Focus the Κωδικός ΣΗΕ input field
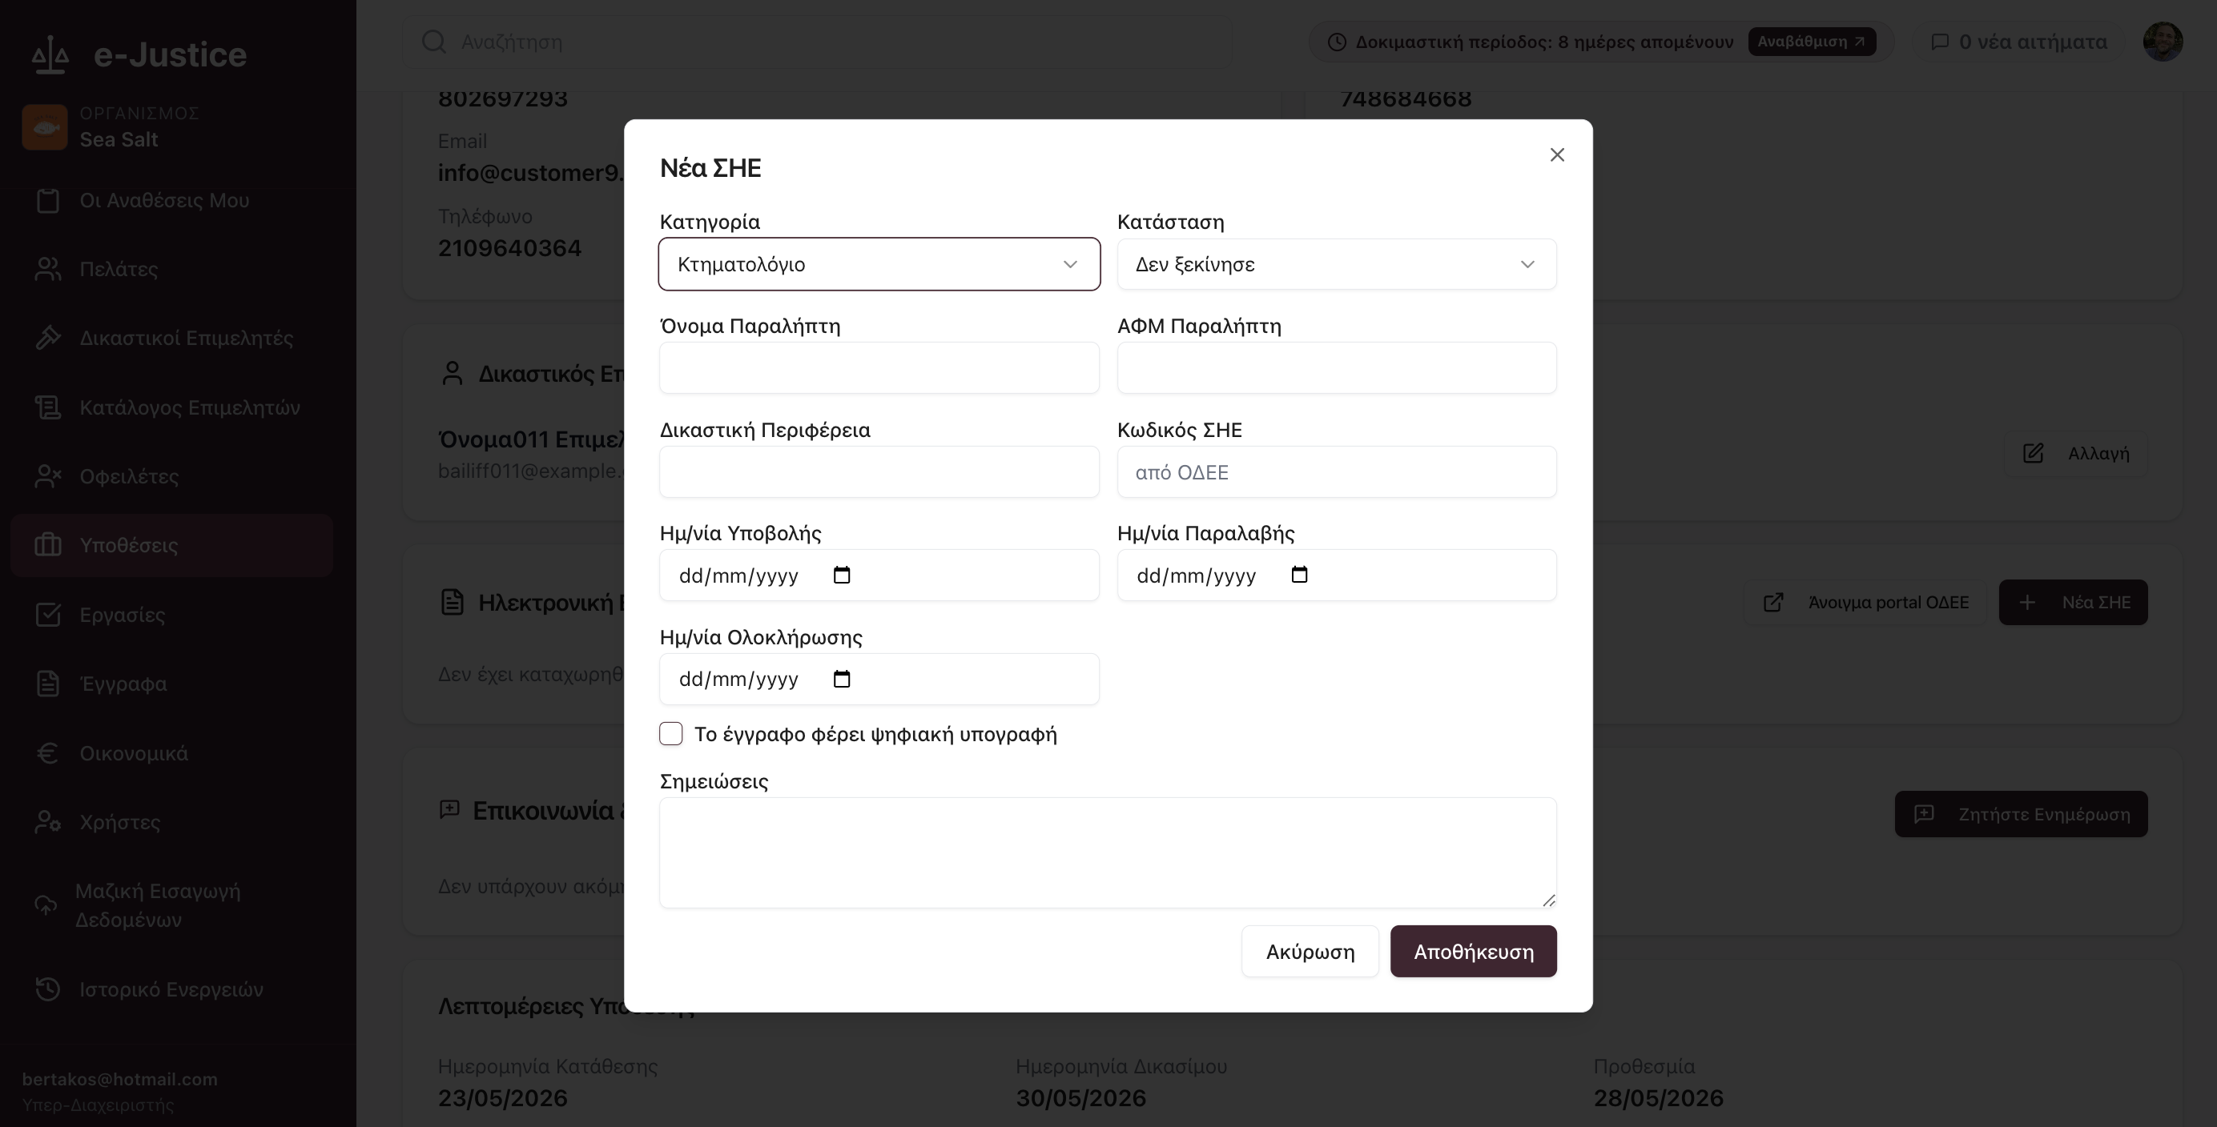 pyautogui.click(x=1337, y=472)
